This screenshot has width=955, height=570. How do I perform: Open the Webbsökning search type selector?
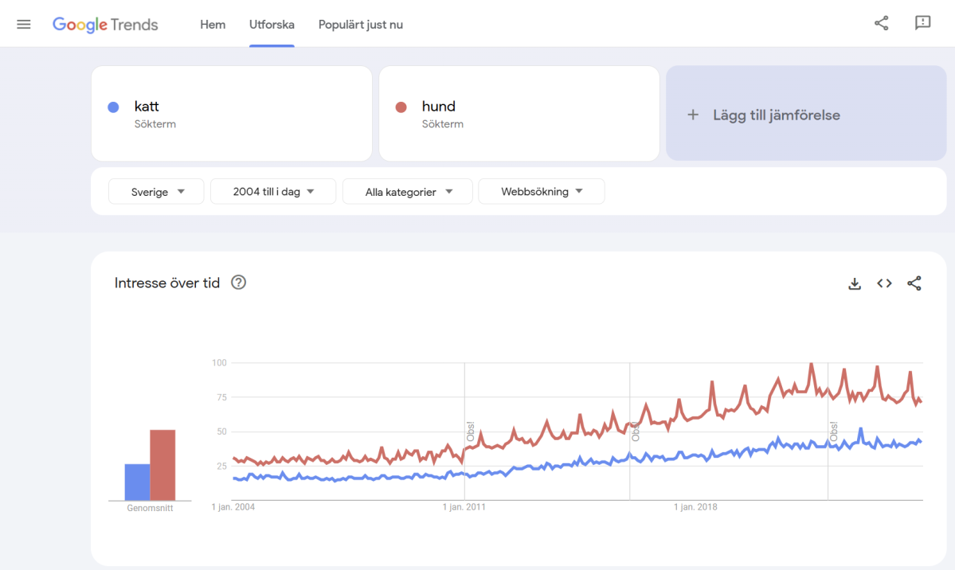(x=542, y=191)
